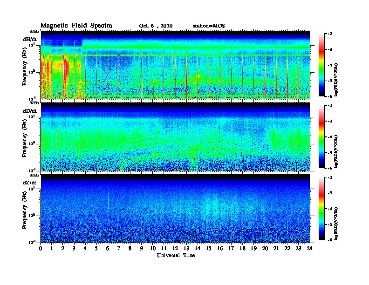Click the hour 22 tick label
Image resolution: width=369 pixels, height=285 pixels.
[x=287, y=248]
